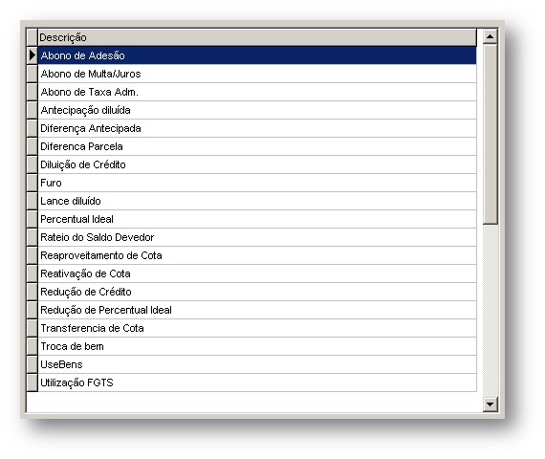Select the Antecipação diluída row
Image resolution: width=545 pixels, height=459 pixels.
coord(257,110)
